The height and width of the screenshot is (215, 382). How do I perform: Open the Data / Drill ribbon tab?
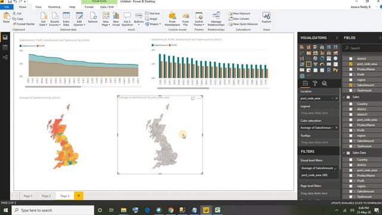coord(107,7)
